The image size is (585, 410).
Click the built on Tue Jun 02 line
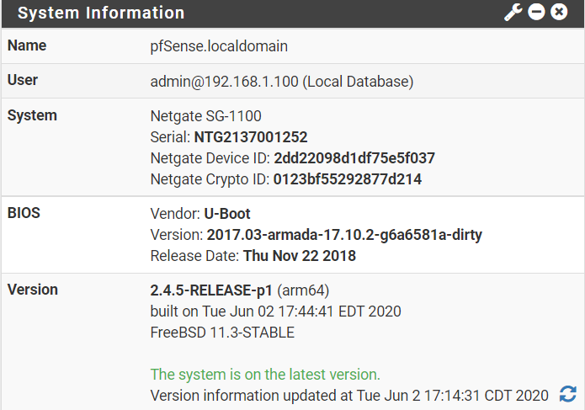pyautogui.click(x=275, y=311)
